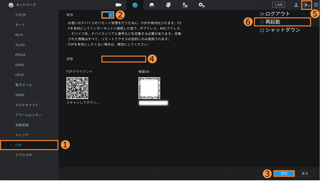Image resolution: width=326 pixels, height=187 pixels.
Task: Click the QR code icon in top-right corner
Action: pos(316,5)
